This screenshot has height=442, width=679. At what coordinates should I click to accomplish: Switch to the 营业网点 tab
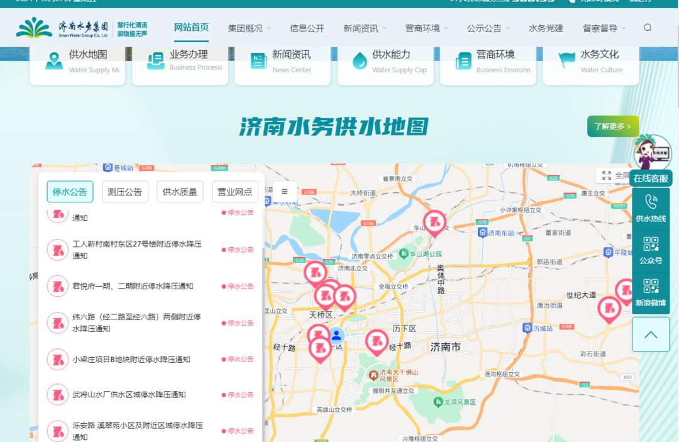pyautogui.click(x=235, y=192)
